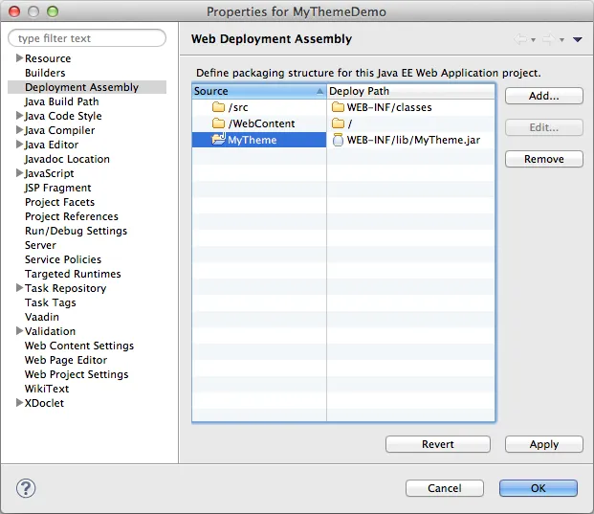This screenshot has width=594, height=514.
Task: Expand the JavaScript node
Action: point(19,173)
